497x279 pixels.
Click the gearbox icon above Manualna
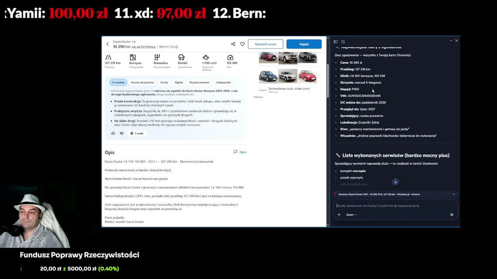pos(157,57)
